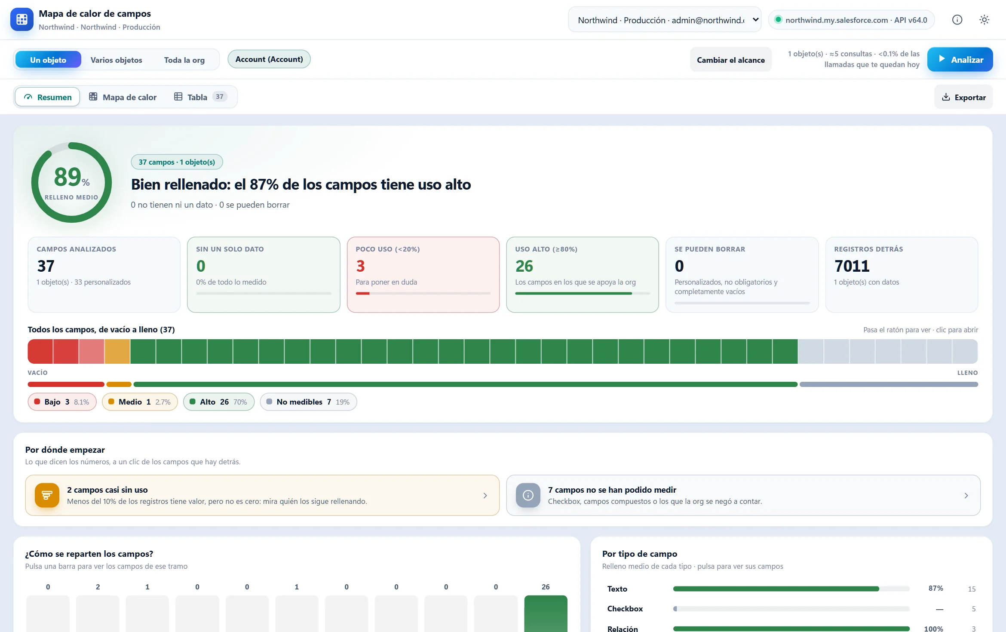The width and height of the screenshot is (1006, 632).
Task: Click the download icon on Exportar
Action: (946, 97)
